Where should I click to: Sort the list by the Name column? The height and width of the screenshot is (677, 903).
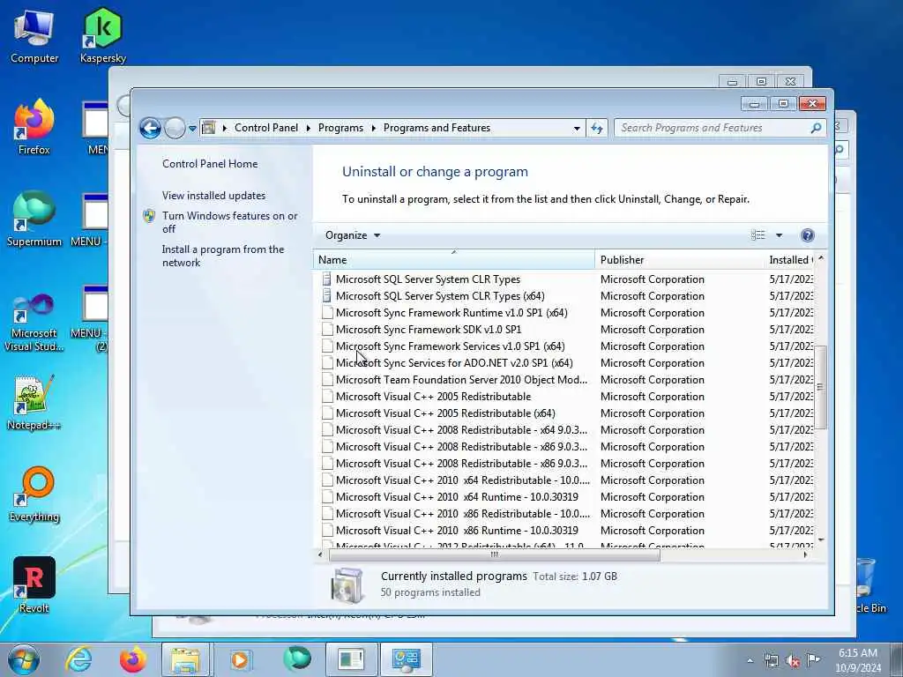[454, 260]
